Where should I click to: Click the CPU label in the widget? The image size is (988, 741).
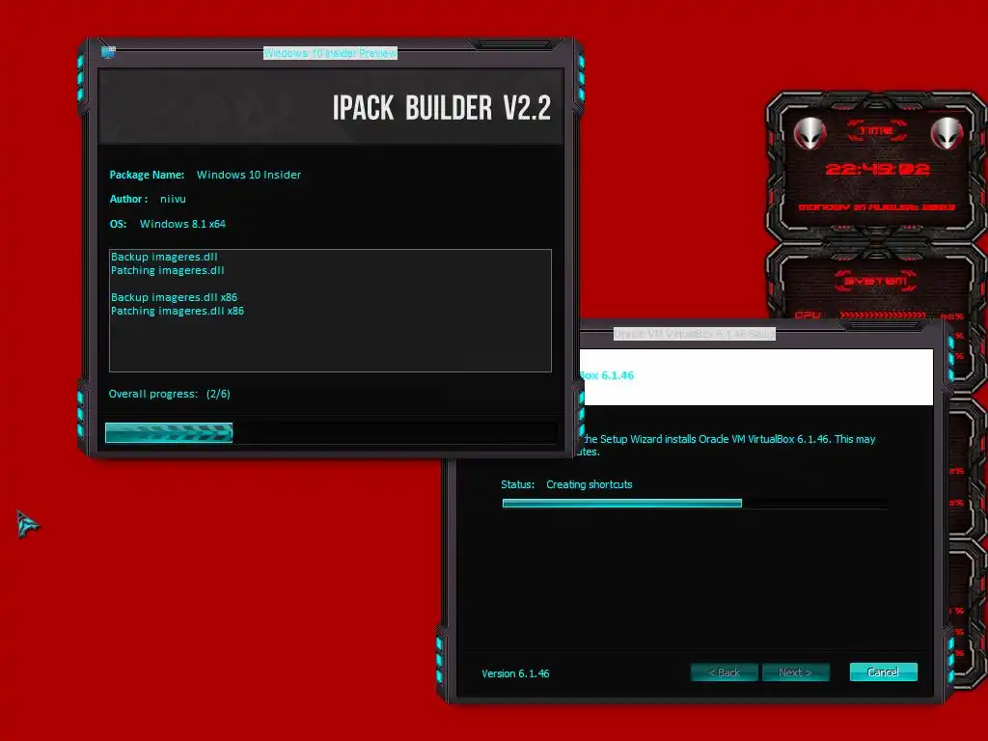pyautogui.click(x=808, y=315)
